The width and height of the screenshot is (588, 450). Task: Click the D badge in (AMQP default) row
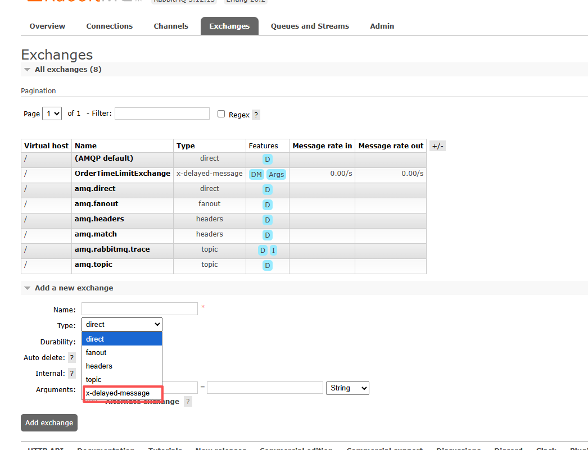[268, 160]
